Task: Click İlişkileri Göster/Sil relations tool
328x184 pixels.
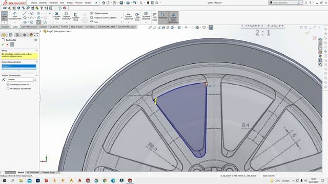Action: coord(129,16)
